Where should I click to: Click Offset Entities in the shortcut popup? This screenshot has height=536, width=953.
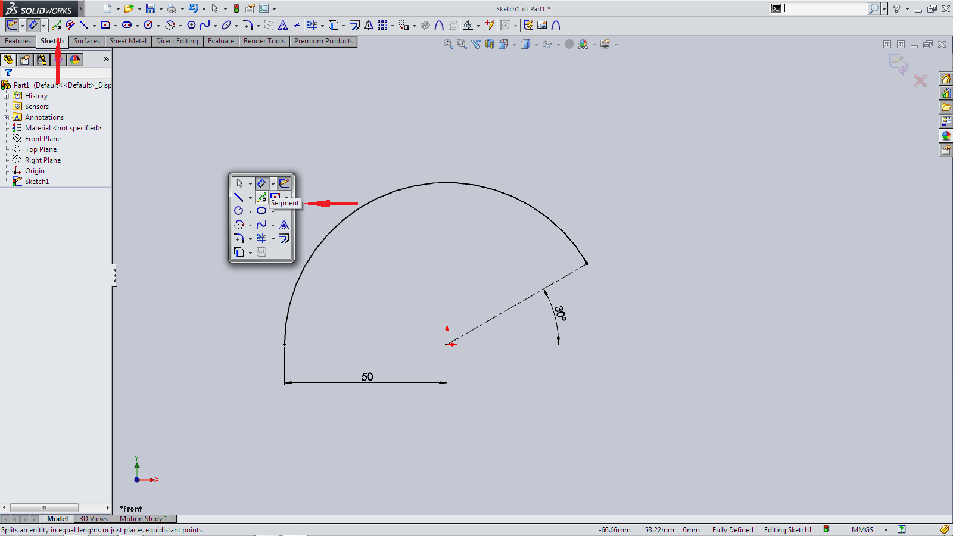click(x=284, y=238)
